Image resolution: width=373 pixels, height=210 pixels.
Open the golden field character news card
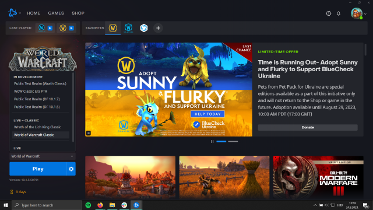(x=224, y=177)
